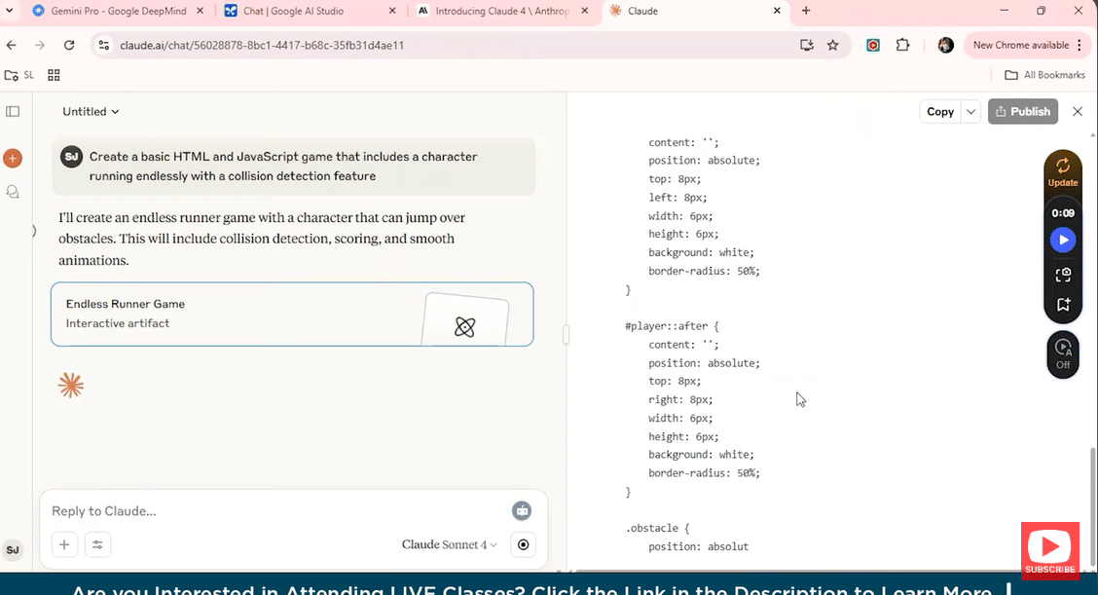This screenshot has width=1098, height=595.
Task: Toggle the Claude sidebar panel icon
Action: [13, 111]
